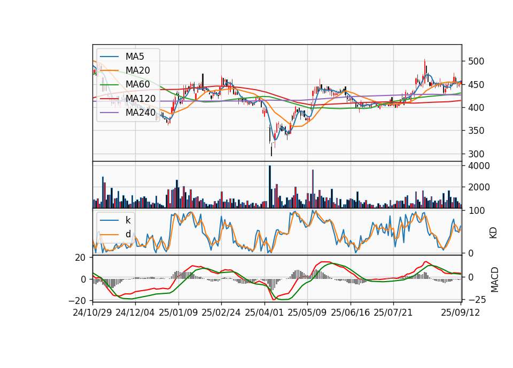
Task: Click the tall volume bar near 25/05/09
Action: click(x=313, y=189)
